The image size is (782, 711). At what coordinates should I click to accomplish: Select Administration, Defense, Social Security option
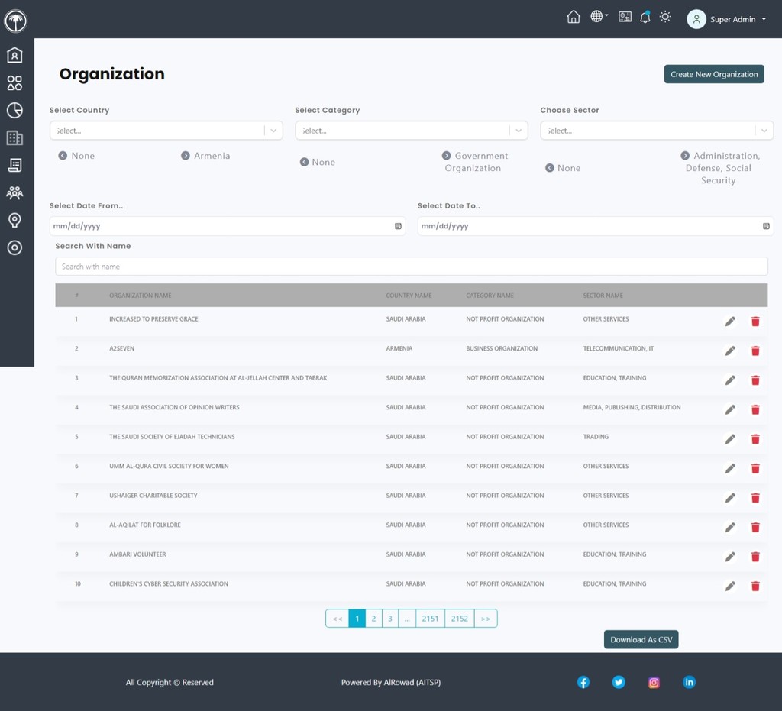click(720, 168)
